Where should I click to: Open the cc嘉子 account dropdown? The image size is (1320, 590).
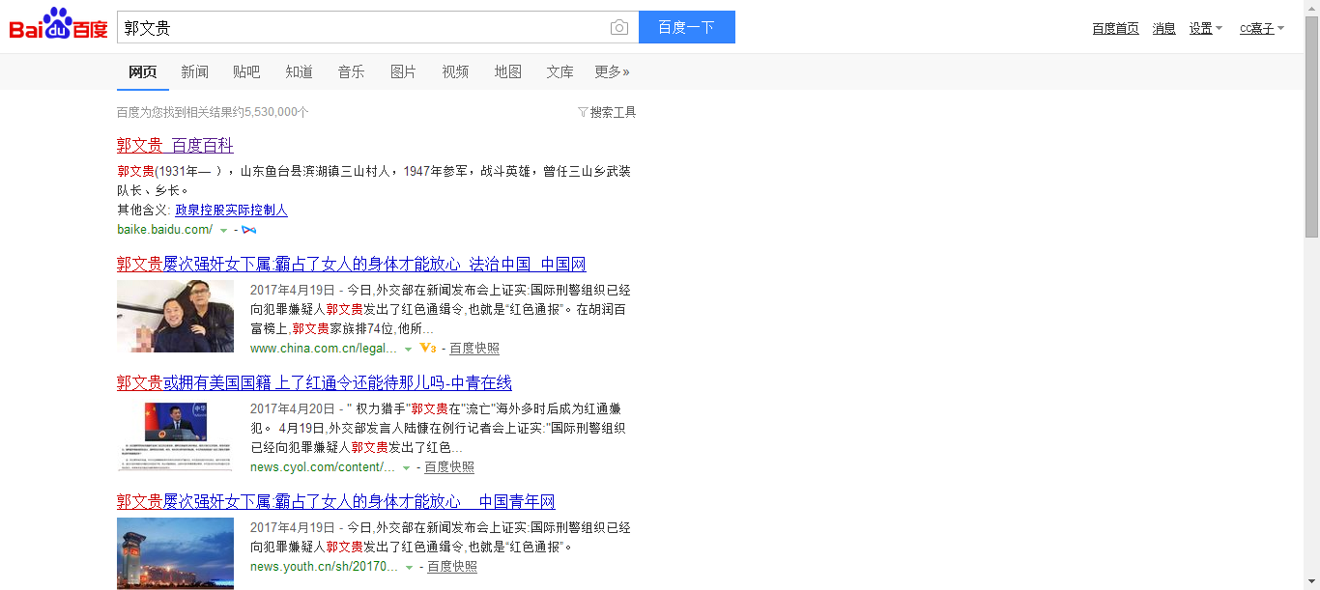pyautogui.click(x=1261, y=28)
